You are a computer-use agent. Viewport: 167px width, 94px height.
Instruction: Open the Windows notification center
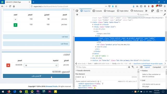[x=163, y=92]
